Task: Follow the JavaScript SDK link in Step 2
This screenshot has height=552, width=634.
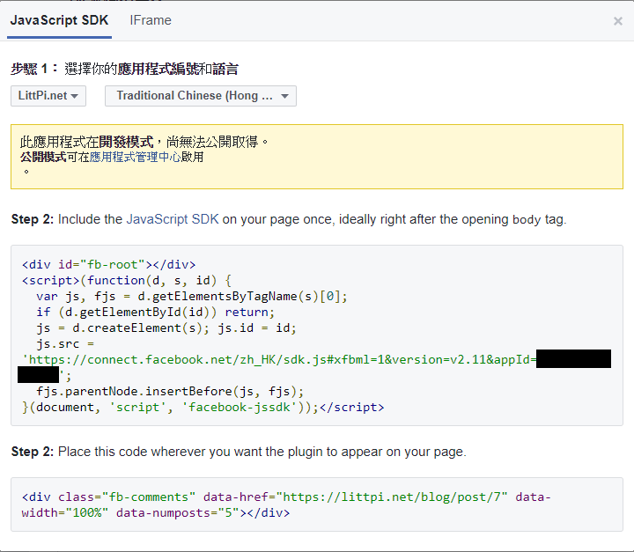Action: (173, 219)
